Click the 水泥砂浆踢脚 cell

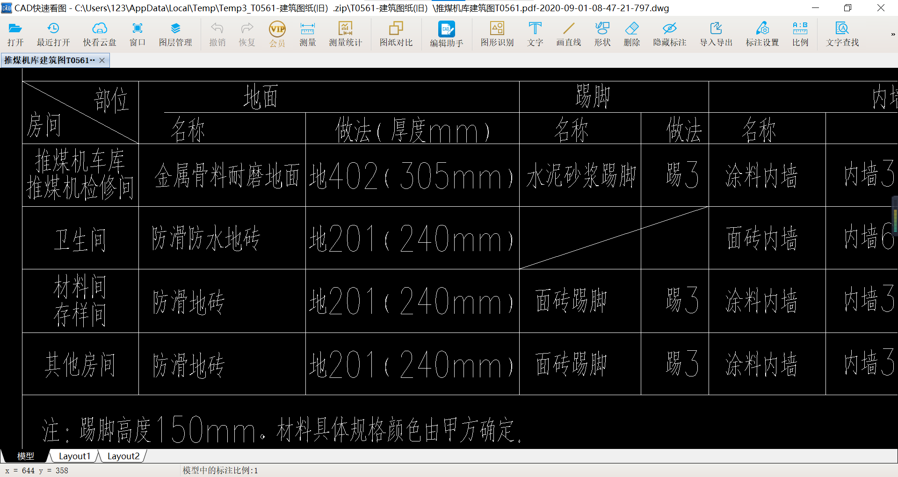point(581,176)
